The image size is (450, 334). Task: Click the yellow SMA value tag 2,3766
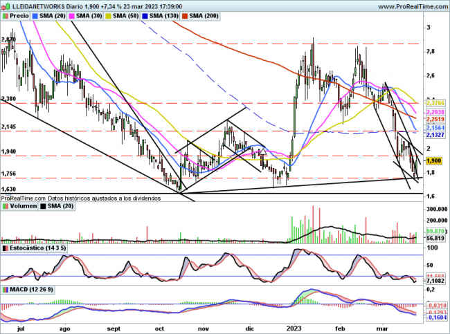435,102
